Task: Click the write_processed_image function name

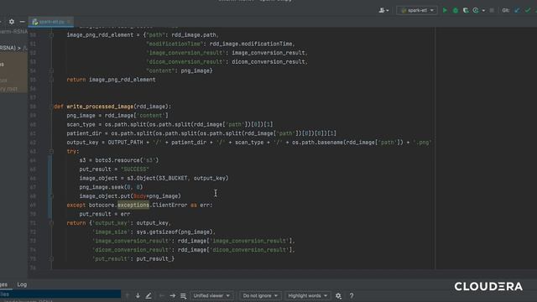Action: pos(100,107)
